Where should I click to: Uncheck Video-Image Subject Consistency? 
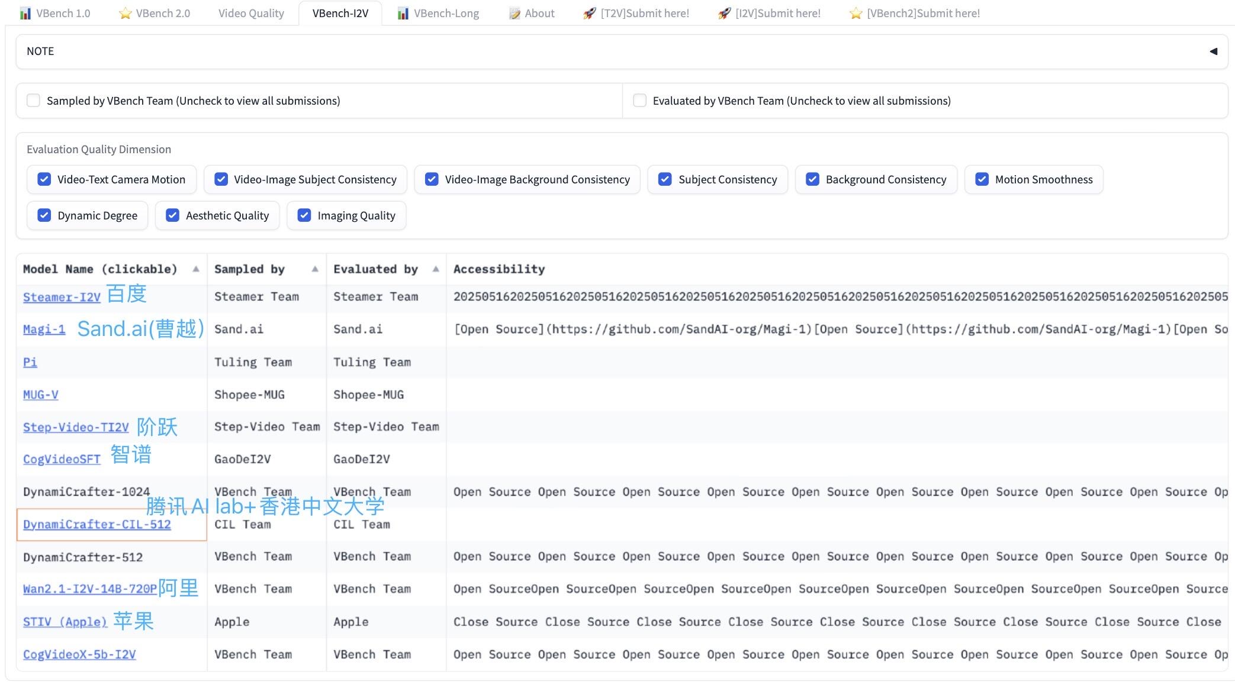[221, 179]
